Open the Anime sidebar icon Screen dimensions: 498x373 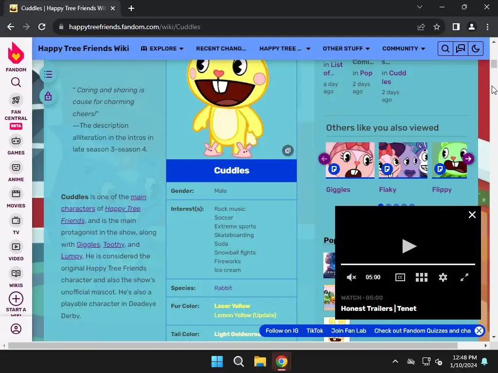tap(16, 168)
